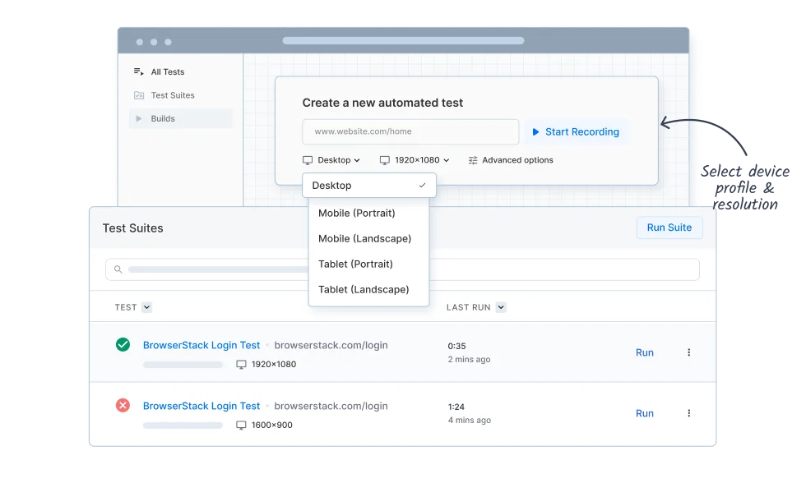
Task: Select Mobile (Portrait) from the menu
Action: [357, 213]
